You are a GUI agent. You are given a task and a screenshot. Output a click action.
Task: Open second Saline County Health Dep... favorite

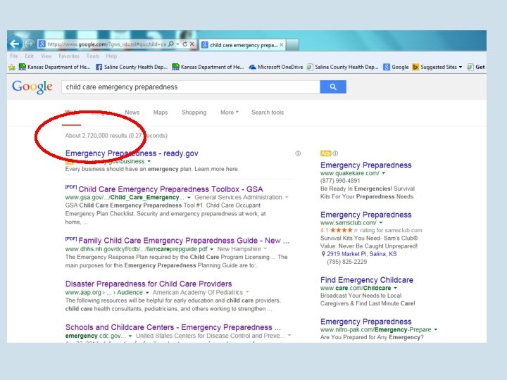342,67
